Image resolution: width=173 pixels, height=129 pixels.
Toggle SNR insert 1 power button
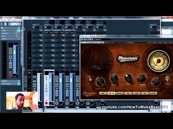coord(56,30)
